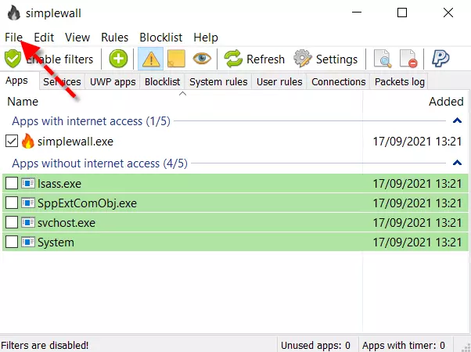Sort the list by the Added column
The height and width of the screenshot is (352, 471).
click(x=446, y=101)
